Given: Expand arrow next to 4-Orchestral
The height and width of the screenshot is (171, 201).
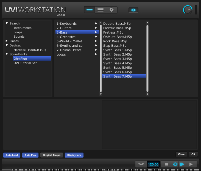Looking at the screenshot, I should tap(96, 37).
